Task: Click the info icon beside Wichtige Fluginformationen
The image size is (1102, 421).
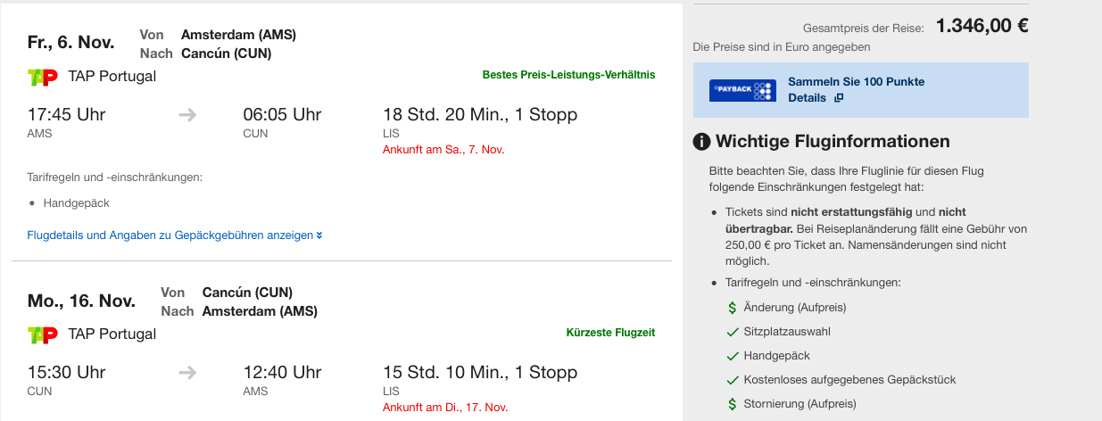Action: pos(702,142)
